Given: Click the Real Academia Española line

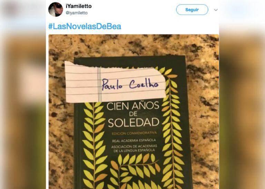Looking at the screenshot, I should coord(134,140).
